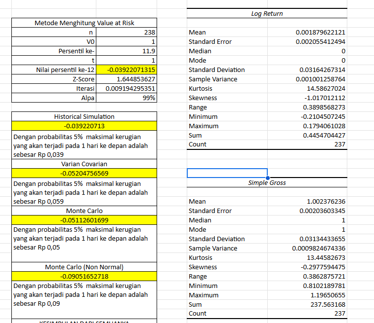Image resolution: width=374 pixels, height=323 pixels.
Task: Click the yellow Varian Covarian value -0.05204756569
Action: pos(84,173)
